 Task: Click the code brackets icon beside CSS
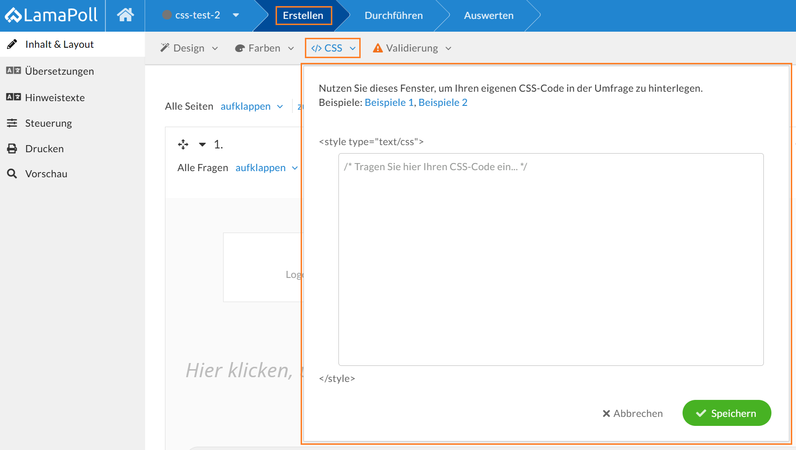pyautogui.click(x=316, y=48)
